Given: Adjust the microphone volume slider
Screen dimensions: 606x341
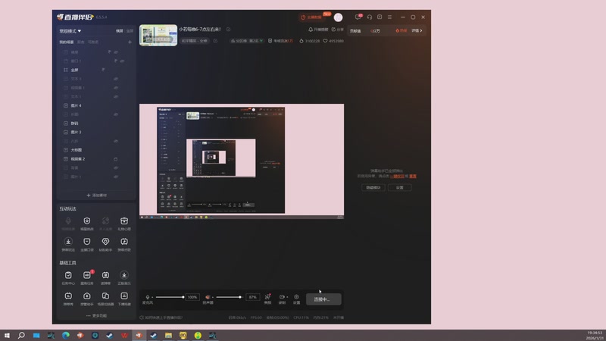Looking at the screenshot, I should (x=170, y=297).
